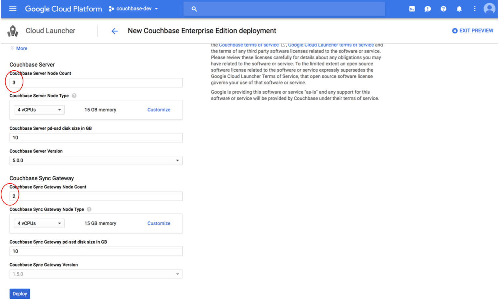
Task: Open the navigation hamburger menu
Action: pos(12,9)
